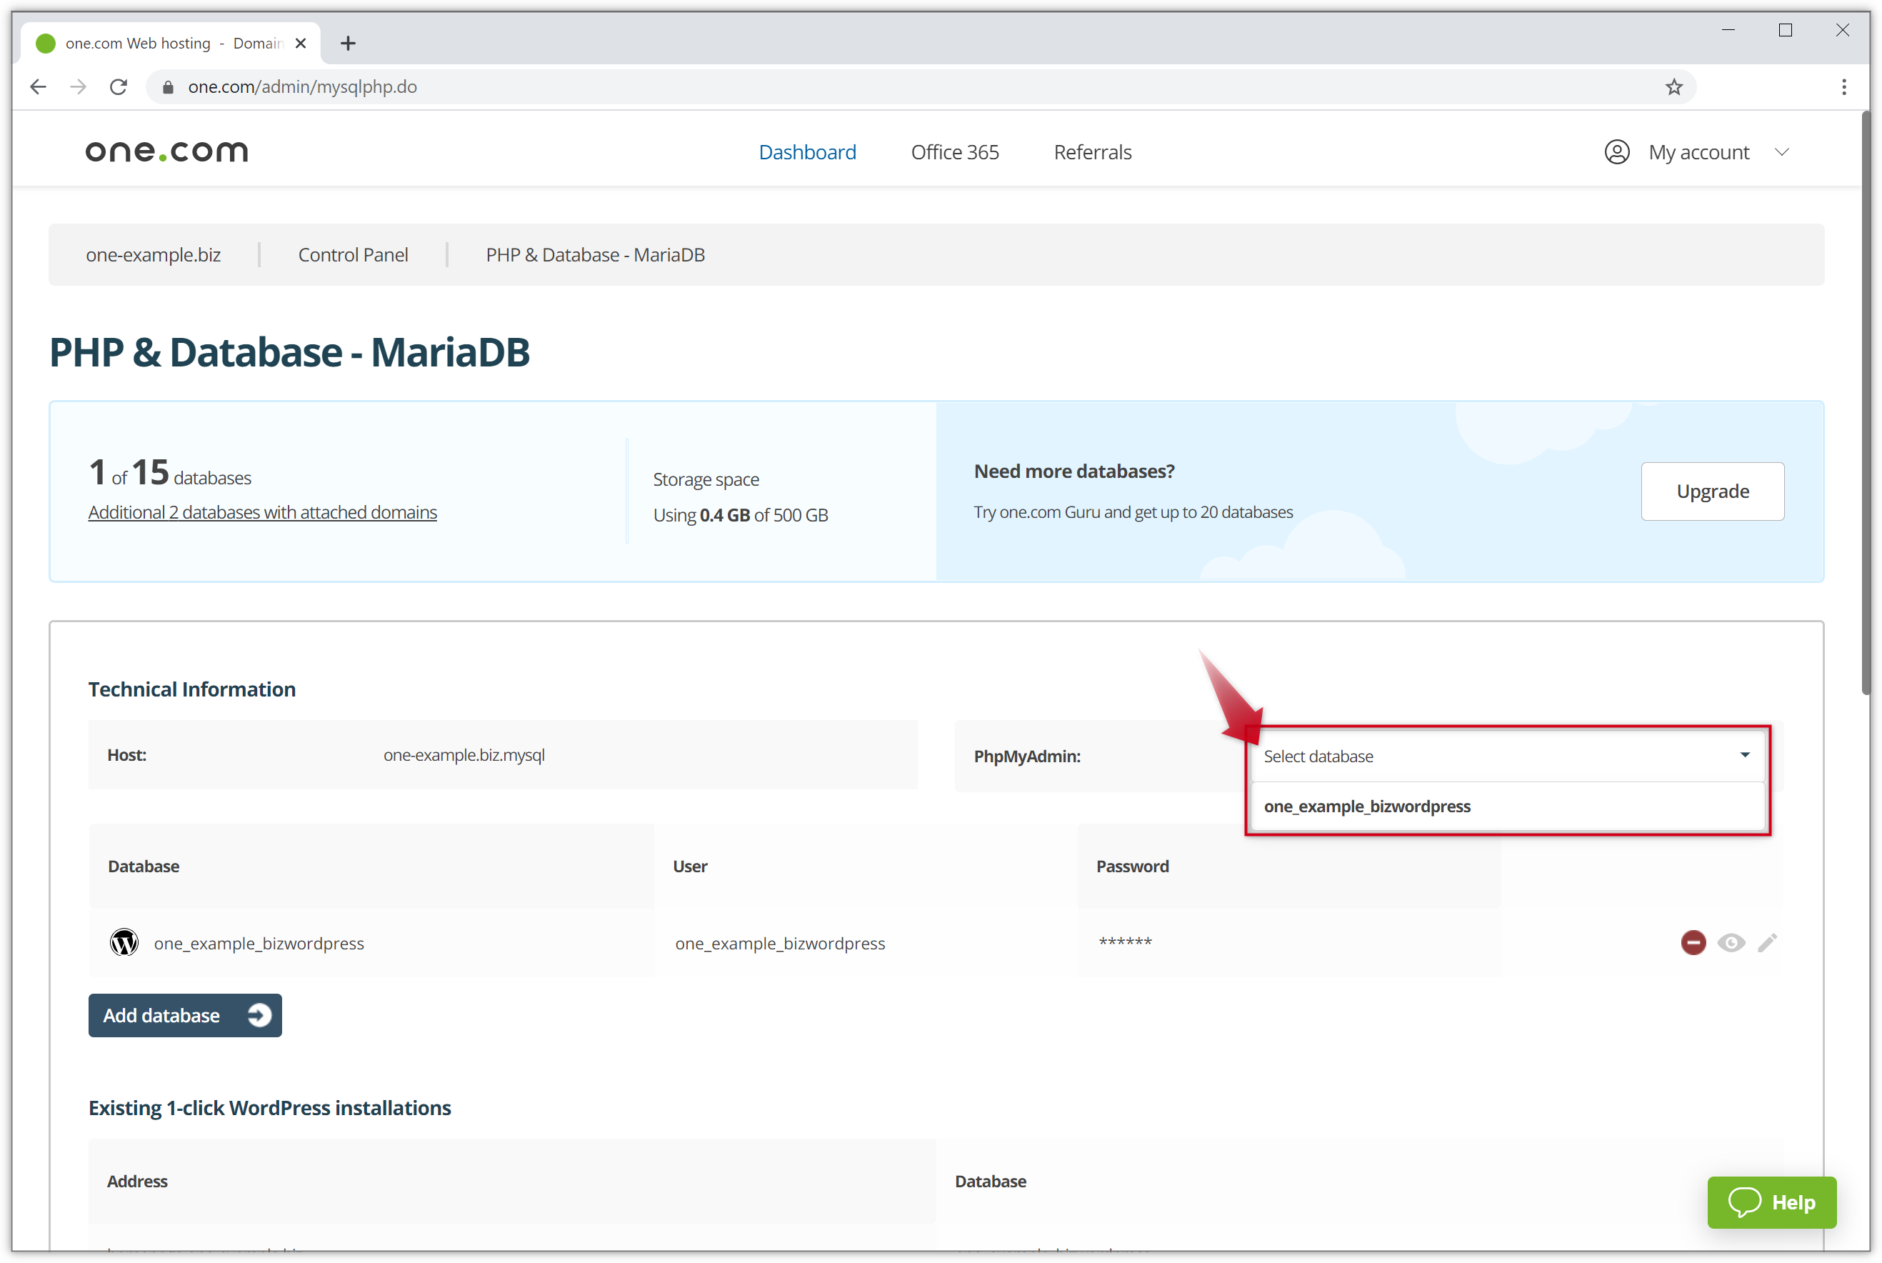Select one_example_bizwordpress from the dropdown list
The image size is (1882, 1263).
[1366, 806]
